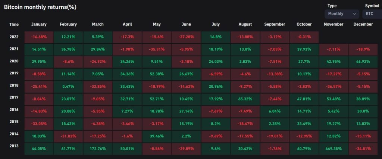382x159 pixels.
Task: Click the BTC symbol selector field
Action: 372,14
